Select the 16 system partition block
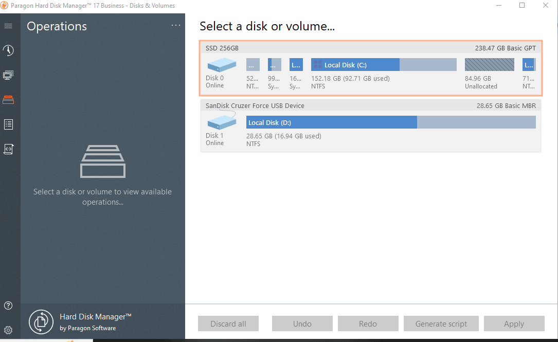This screenshot has height=342, width=558. click(x=296, y=65)
